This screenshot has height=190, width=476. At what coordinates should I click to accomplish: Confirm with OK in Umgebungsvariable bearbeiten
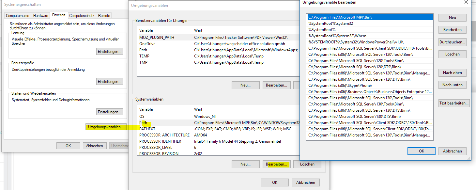tap(421, 151)
